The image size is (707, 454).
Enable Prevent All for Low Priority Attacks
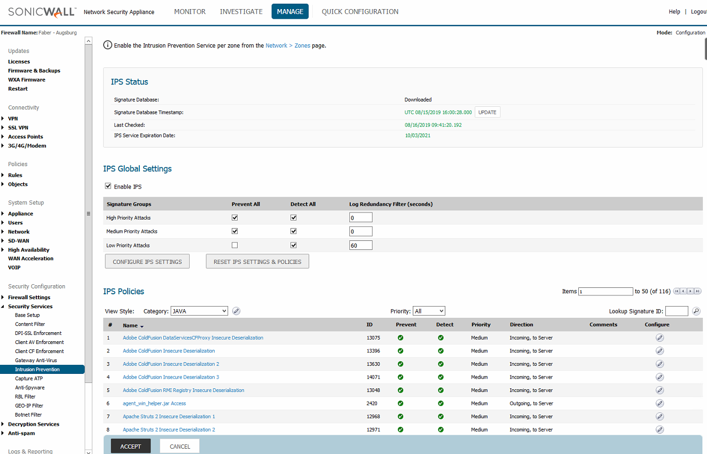point(234,245)
